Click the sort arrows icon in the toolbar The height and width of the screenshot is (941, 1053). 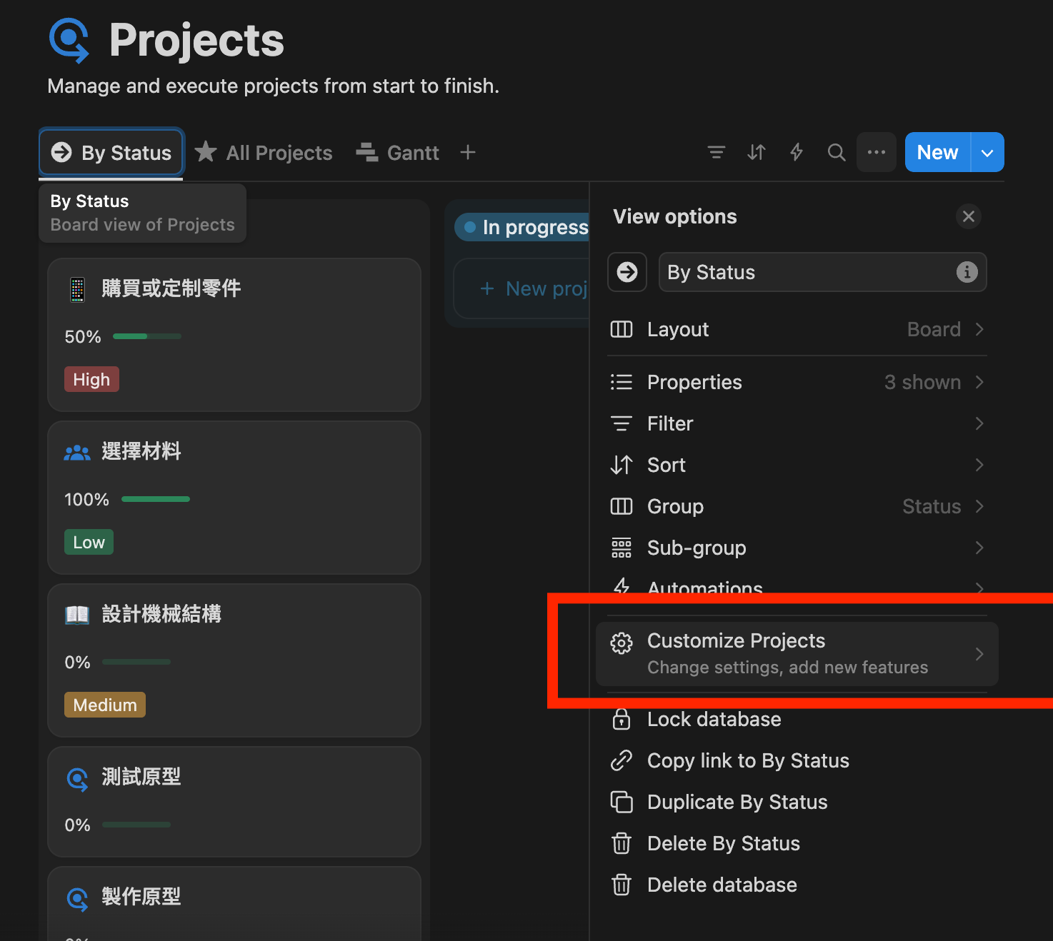756,152
